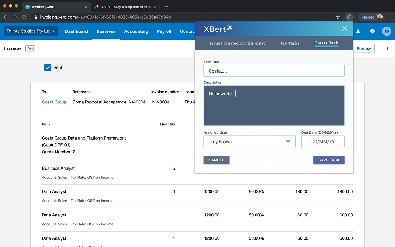
Task: Open the Assigned User Troy Brown dropdown
Action: point(250,141)
